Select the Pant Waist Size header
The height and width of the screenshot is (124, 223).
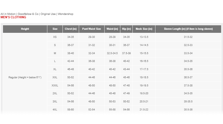pyautogui.click(x=91, y=29)
